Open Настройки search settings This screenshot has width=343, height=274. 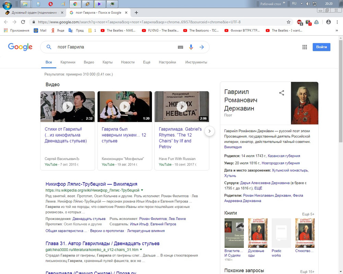pos(167,62)
